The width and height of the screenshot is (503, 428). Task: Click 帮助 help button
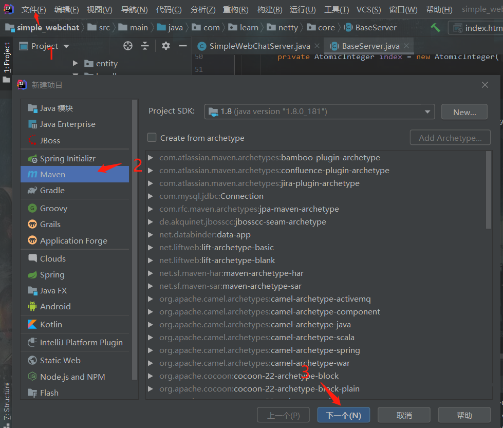point(464,415)
